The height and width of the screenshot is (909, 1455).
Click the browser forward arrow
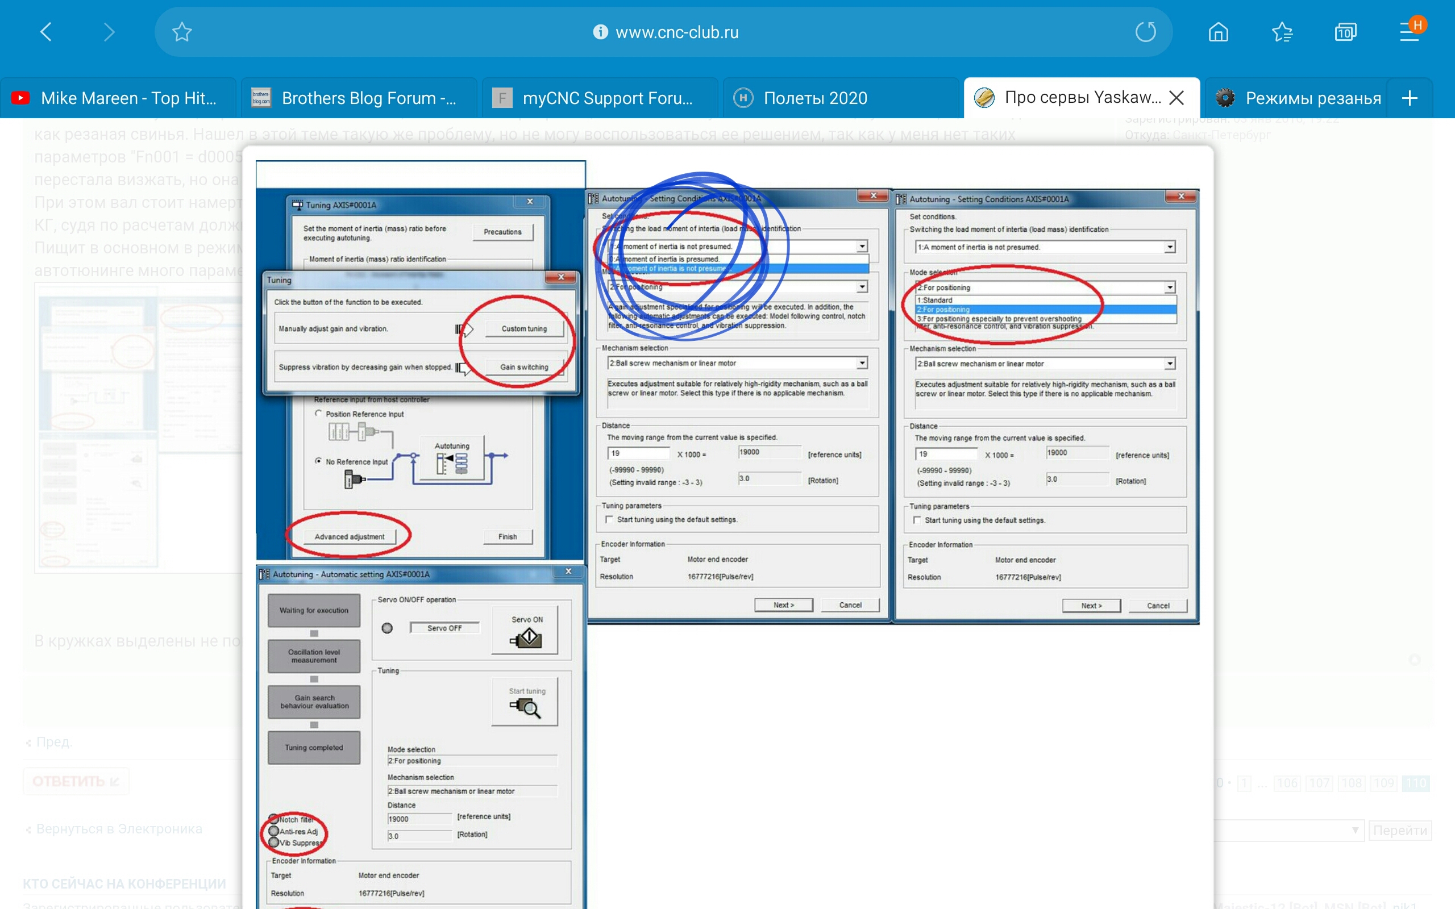(x=109, y=31)
